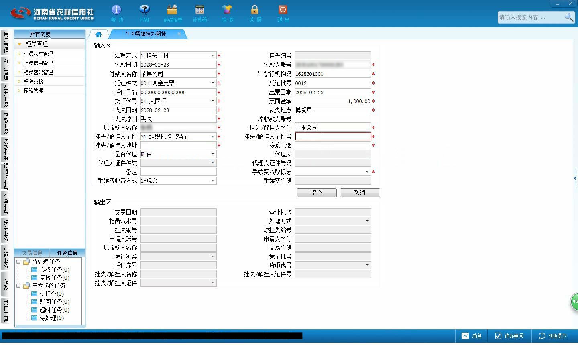This screenshot has height=345, width=578.
Task: Lock screen with 锁屏 icon
Action: [255, 10]
